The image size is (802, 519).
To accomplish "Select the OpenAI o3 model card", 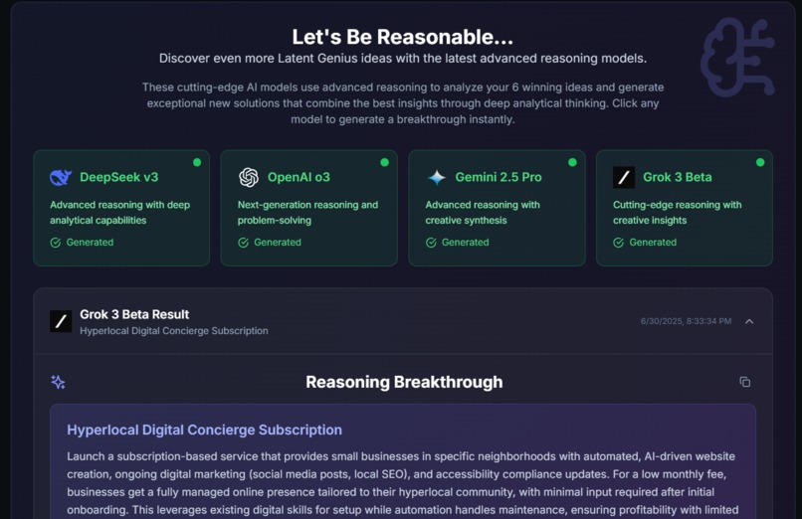I will point(308,208).
